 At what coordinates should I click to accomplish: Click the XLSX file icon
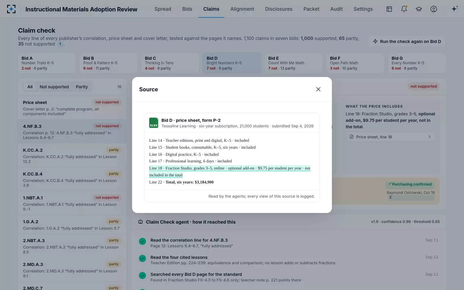point(154,123)
